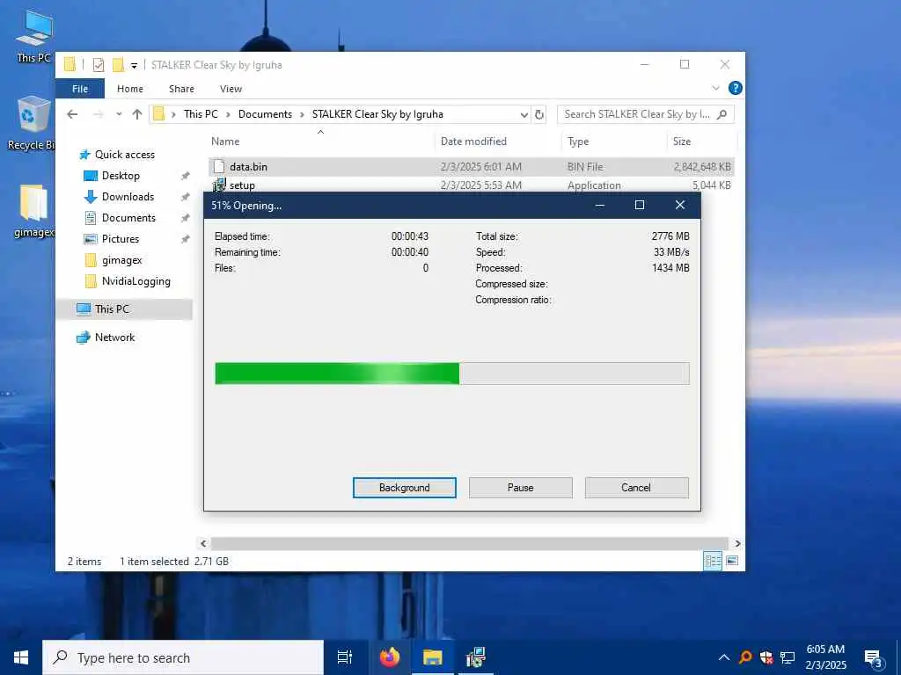Switch to Large icons view layout
Image resolution: width=901 pixels, height=675 pixels.
click(732, 562)
